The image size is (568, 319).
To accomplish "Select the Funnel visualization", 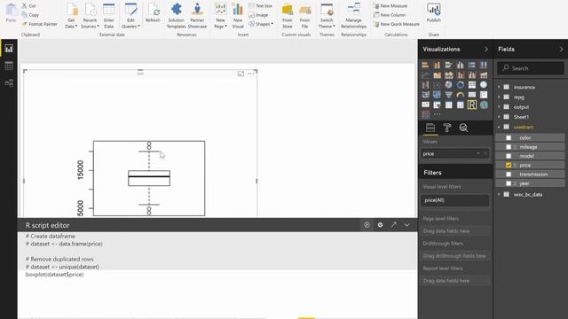I will (448, 95).
